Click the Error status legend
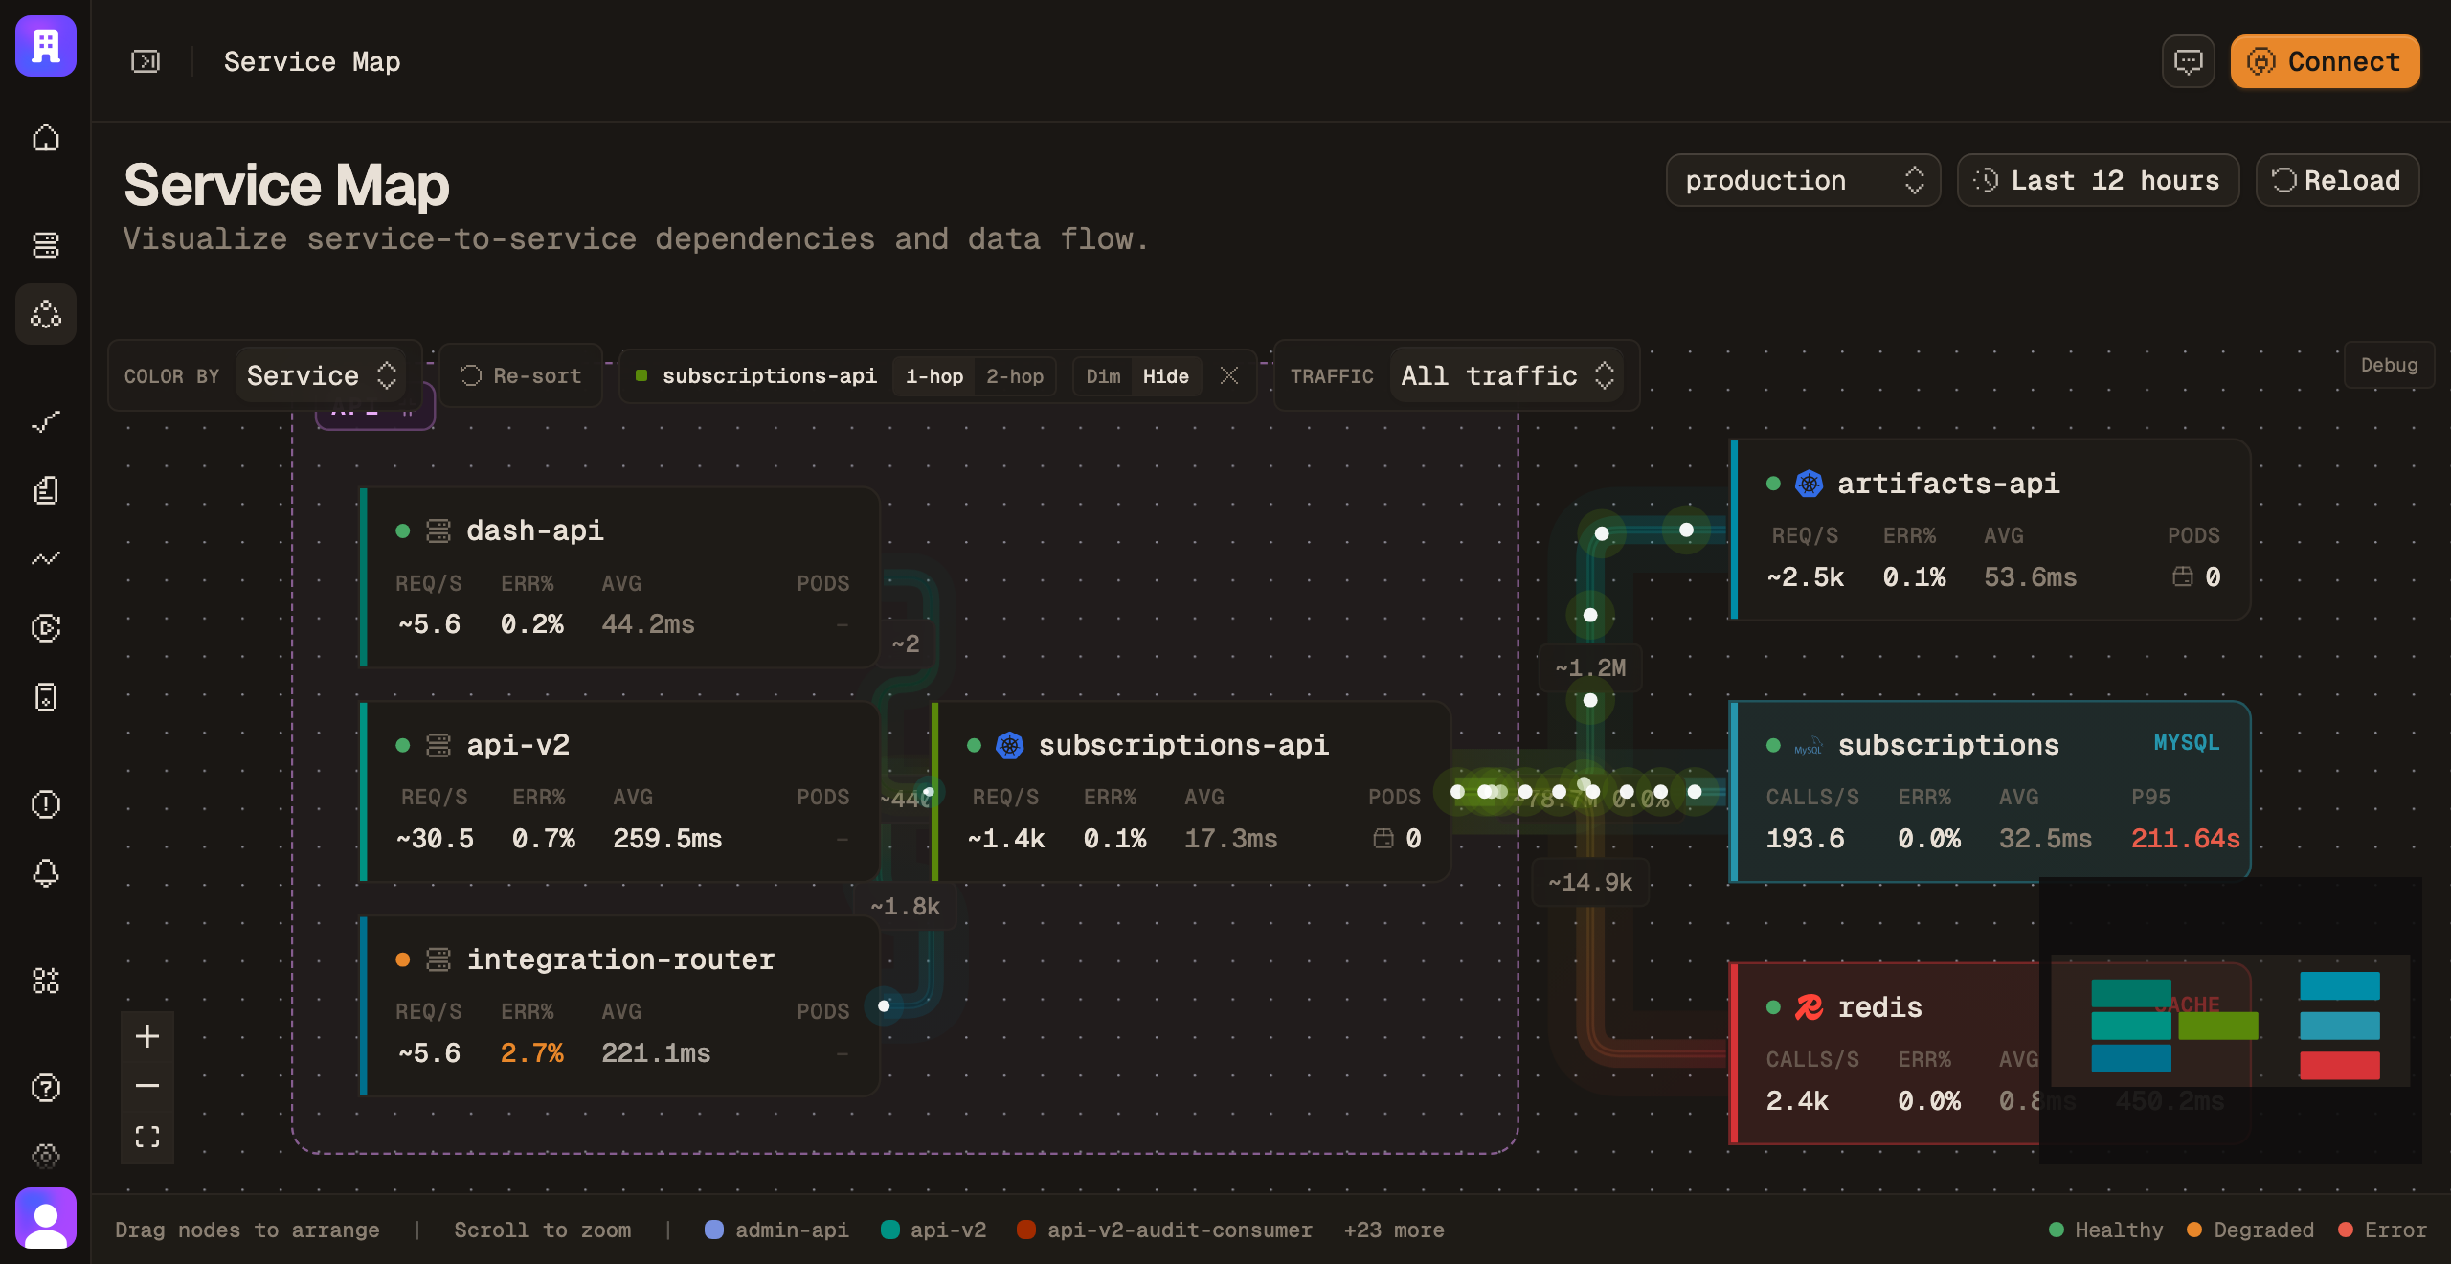 pos(2382,1230)
